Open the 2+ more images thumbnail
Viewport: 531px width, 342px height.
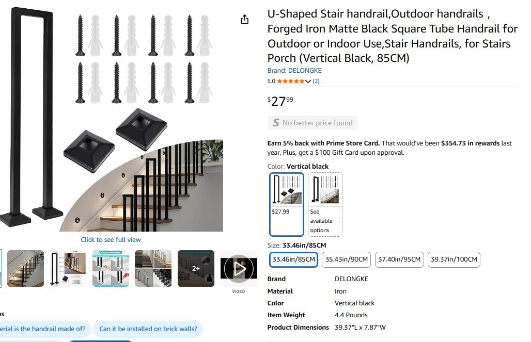click(x=196, y=269)
